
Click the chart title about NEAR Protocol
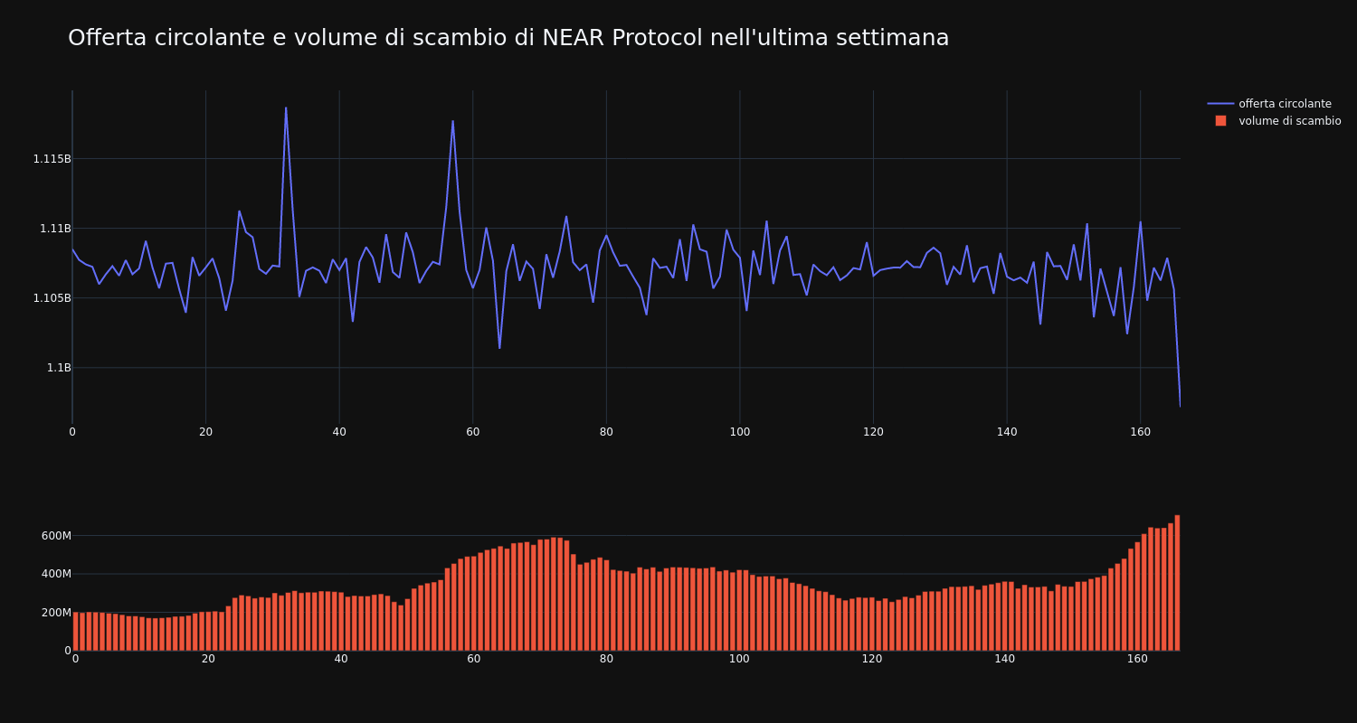pos(508,38)
